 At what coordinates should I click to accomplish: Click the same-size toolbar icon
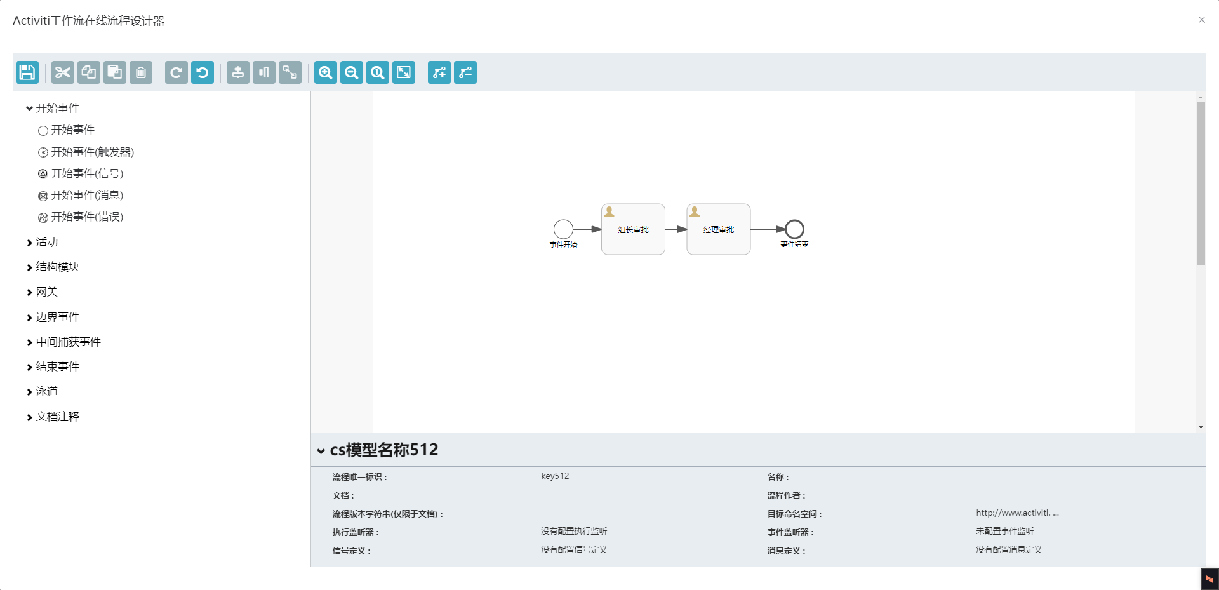(290, 72)
